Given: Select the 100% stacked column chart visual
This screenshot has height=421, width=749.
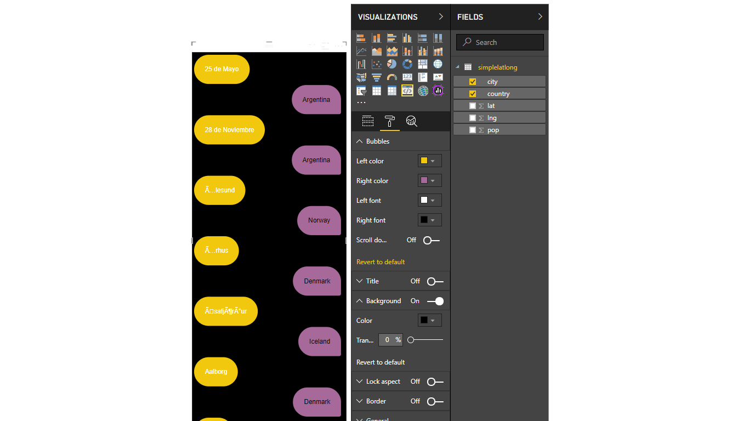Looking at the screenshot, I should (438, 38).
